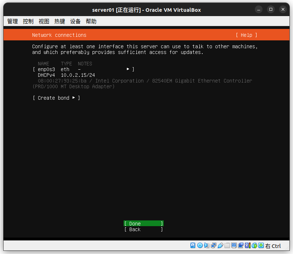Select the Done button

point(144,223)
